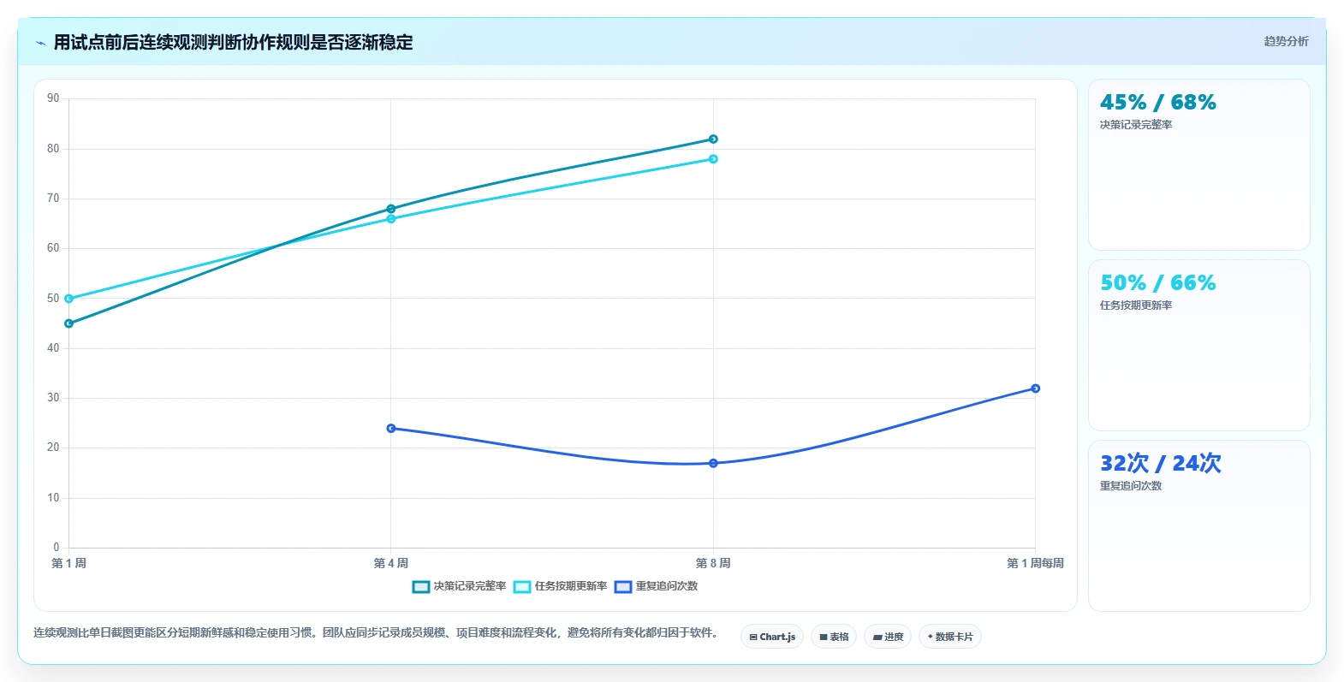Click the 趋势分析 label in header
This screenshot has height=682, width=1344.
pyautogui.click(x=1286, y=41)
